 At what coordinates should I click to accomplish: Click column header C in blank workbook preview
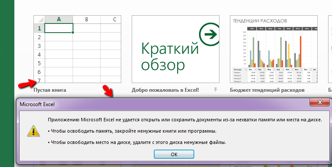(x=111, y=19)
